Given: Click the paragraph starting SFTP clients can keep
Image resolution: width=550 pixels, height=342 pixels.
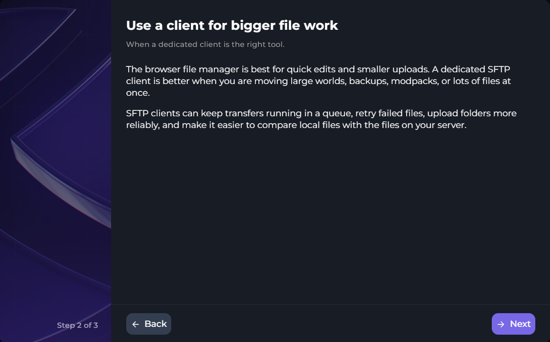Looking at the screenshot, I should [x=321, y=119].
